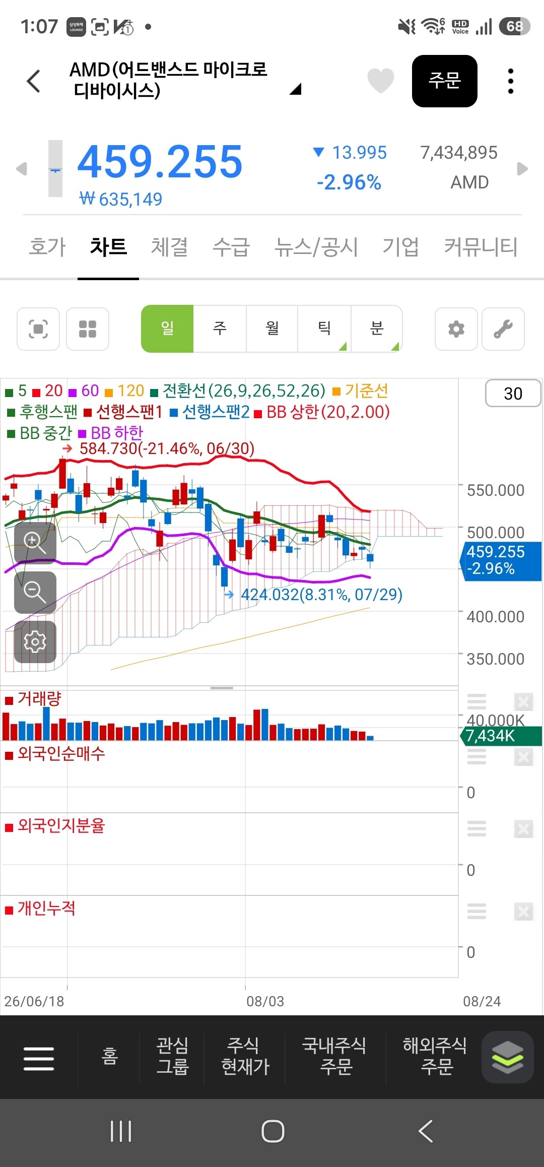Image resolution: width=544 pixels, height=1167 pixels.
Task: Reorder 개인누적 panel with handle icon
Action: coord(477,911)
